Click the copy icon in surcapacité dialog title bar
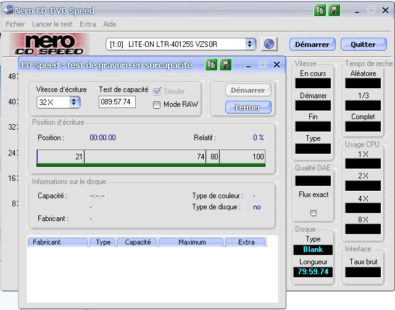 (x=211, y=65)
